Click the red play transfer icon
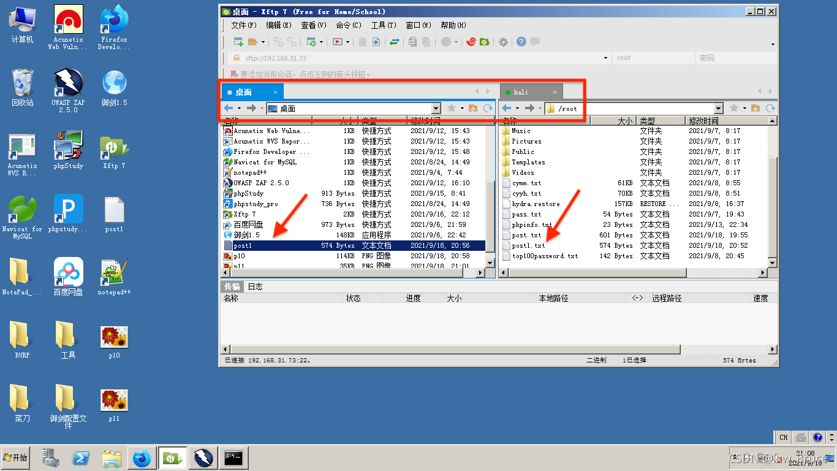 pos(337,42)
